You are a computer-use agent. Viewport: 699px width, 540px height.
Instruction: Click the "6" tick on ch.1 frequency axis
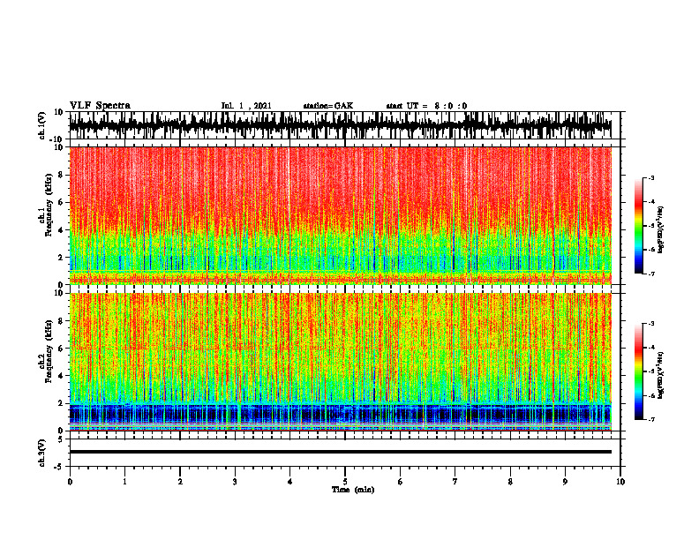(x=62, y=202)
